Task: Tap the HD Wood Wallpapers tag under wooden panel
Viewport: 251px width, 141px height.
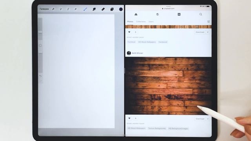Action: click(x=147, y=42)
